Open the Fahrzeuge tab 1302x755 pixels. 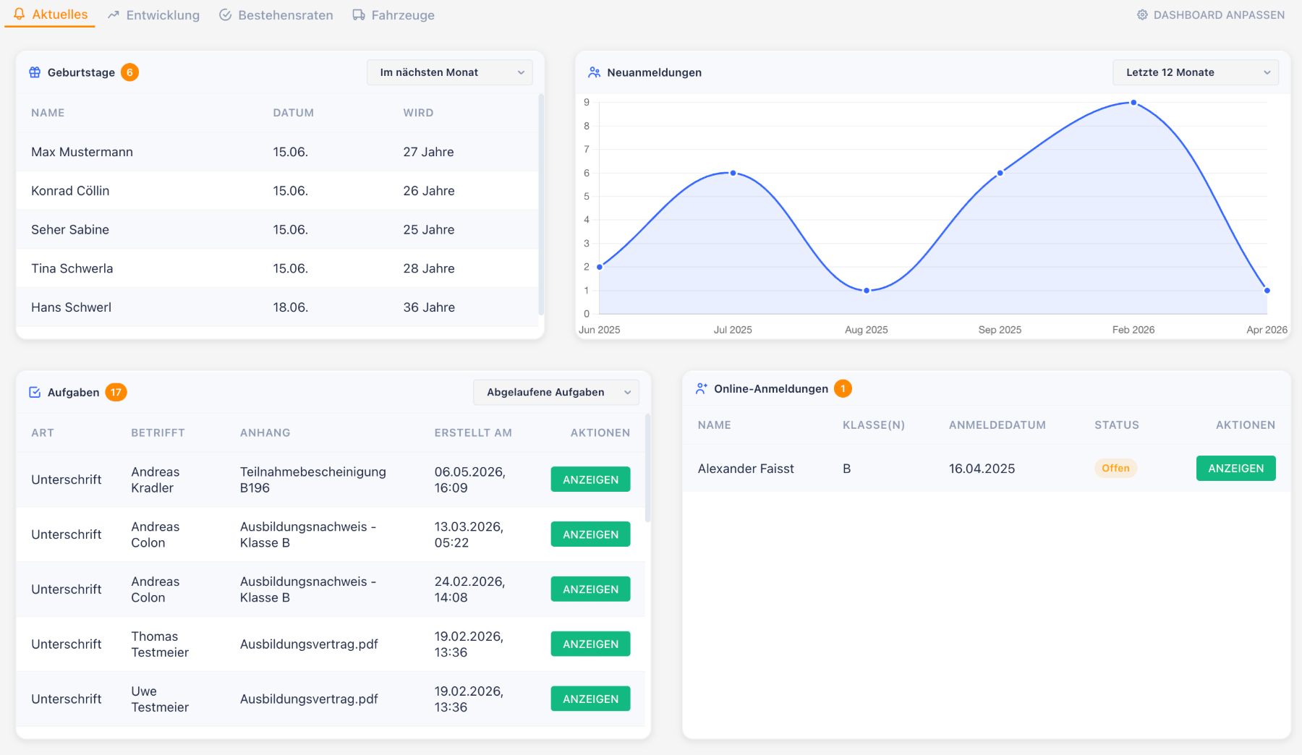(x=393, y=15)
